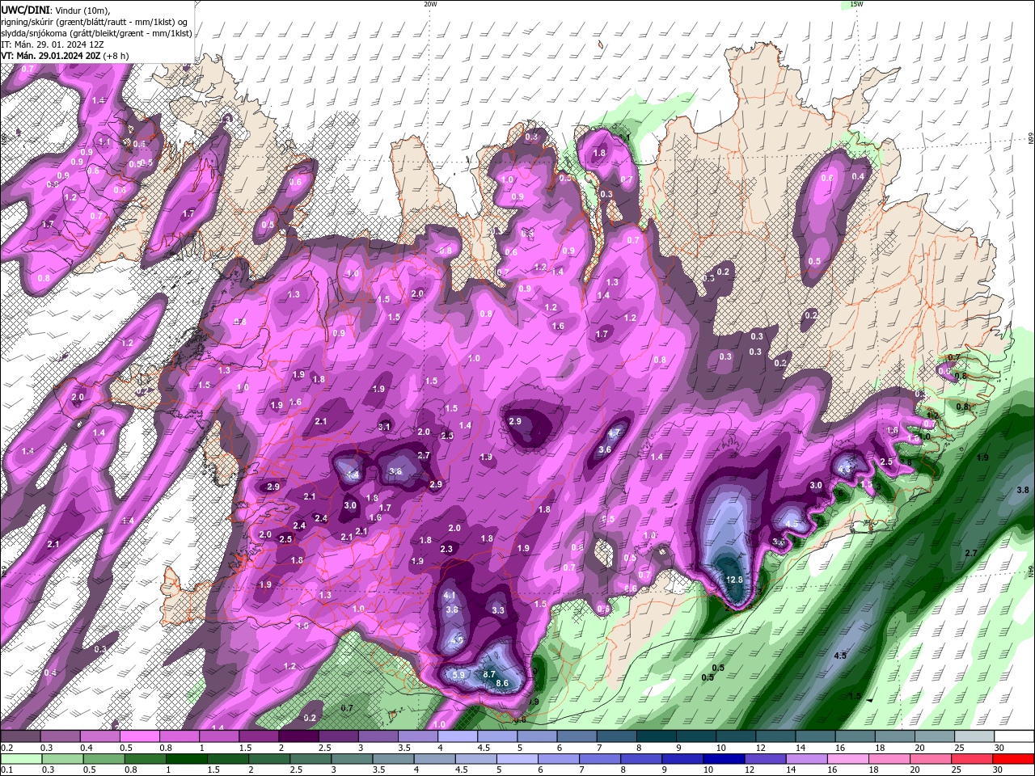Click the 'slydda/snjókoma' legend description line
The width and height of the screenshot is (1035, 776).
(x=96, y=33)
